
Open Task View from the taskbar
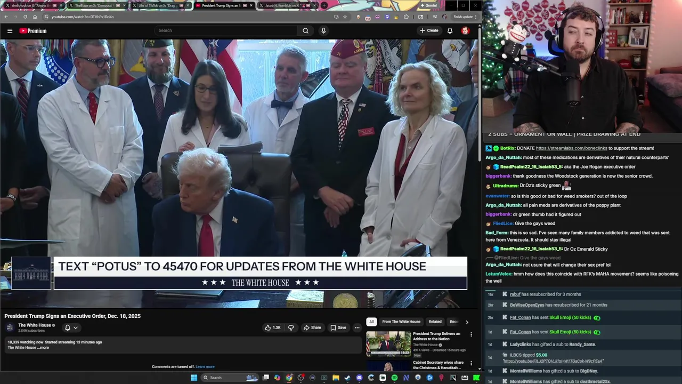(x=266, y=378)
